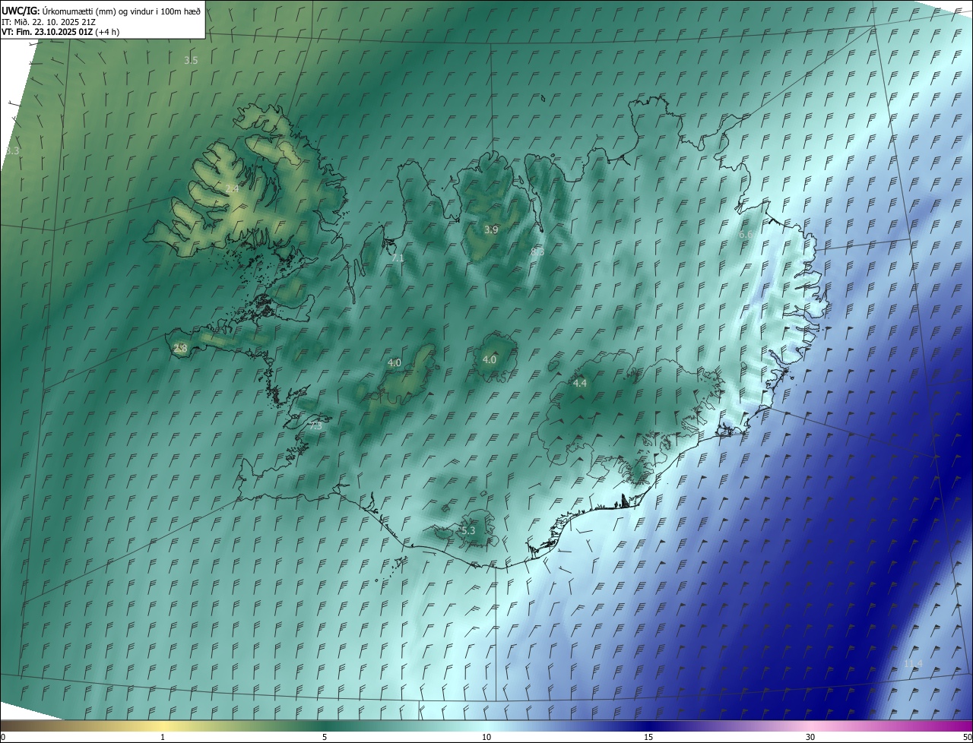Click the legend tick label 30

click(x=810, y=737)
